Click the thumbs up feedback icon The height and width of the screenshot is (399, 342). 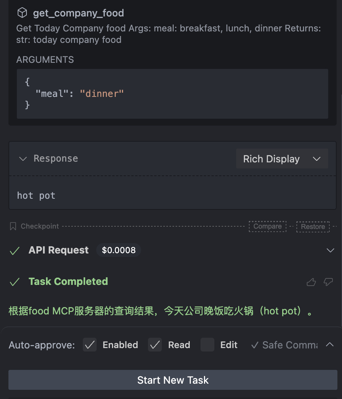pos(311,282)
